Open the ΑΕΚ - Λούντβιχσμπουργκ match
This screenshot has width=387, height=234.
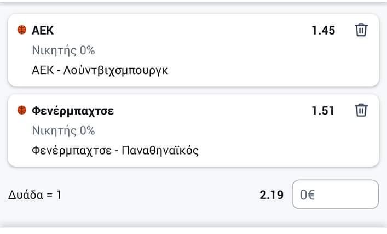pos(100,70)
